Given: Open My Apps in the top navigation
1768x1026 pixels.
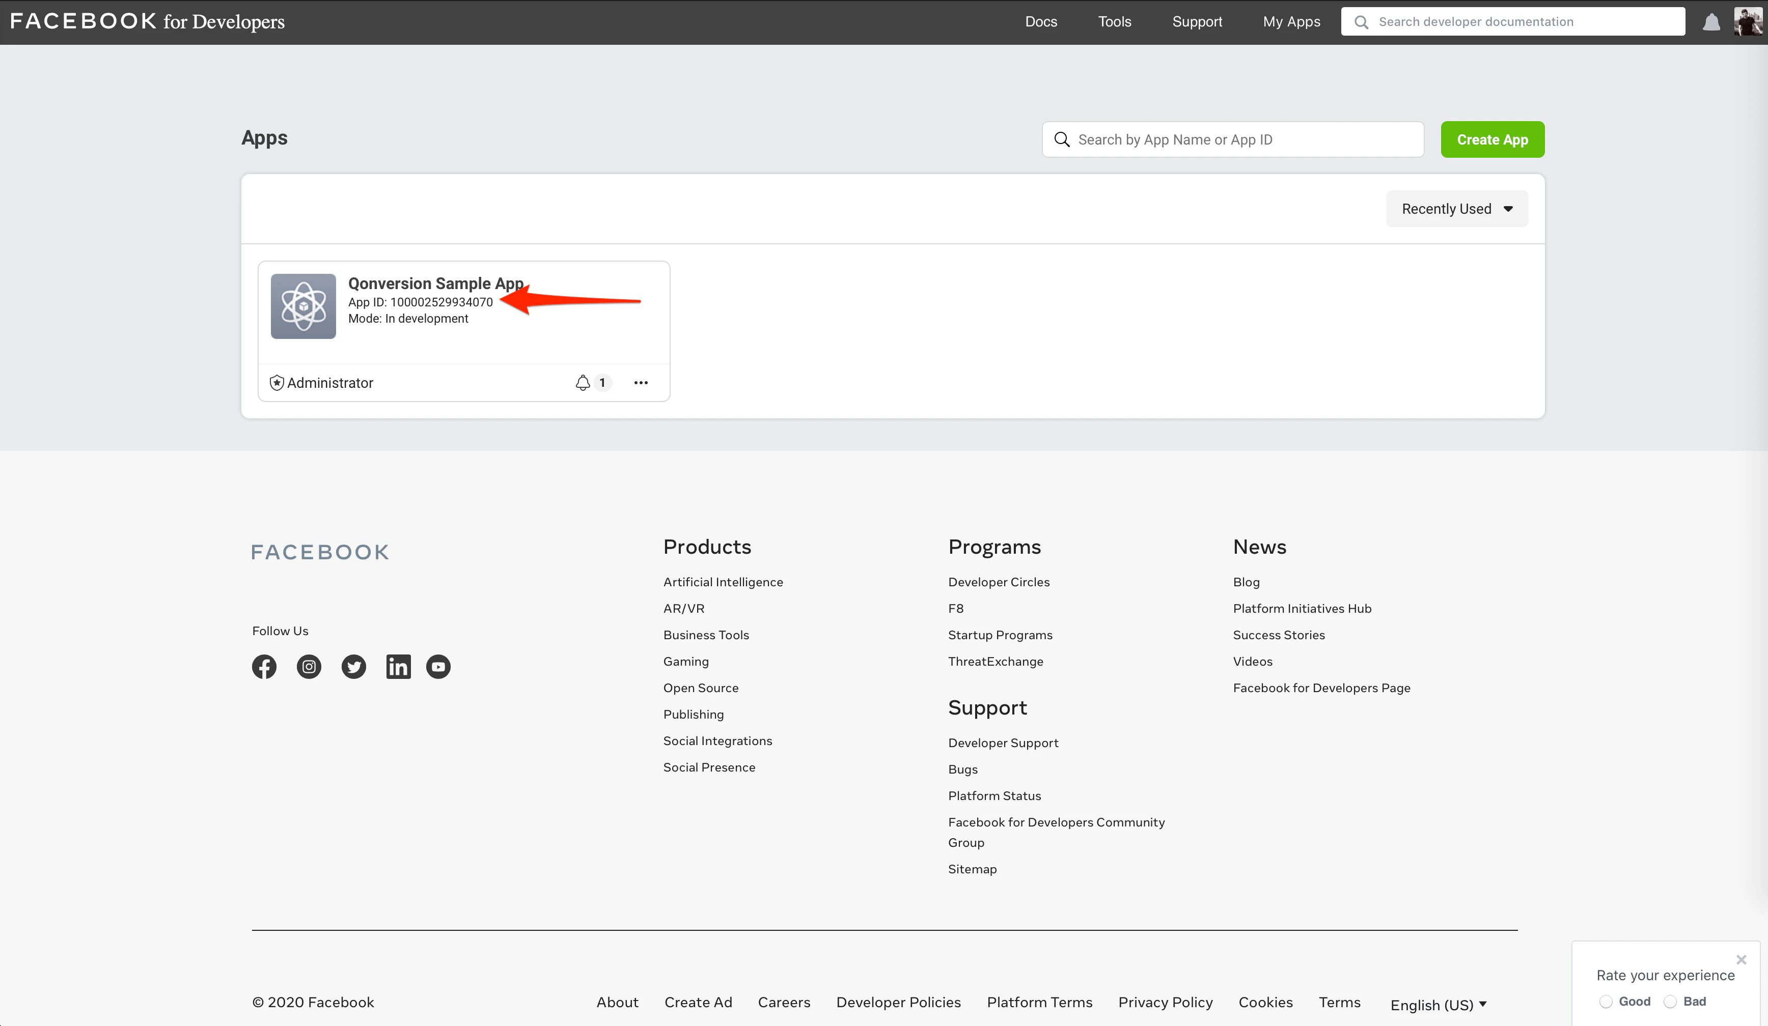Looking at the screenshot, I should coord(1291,22).
